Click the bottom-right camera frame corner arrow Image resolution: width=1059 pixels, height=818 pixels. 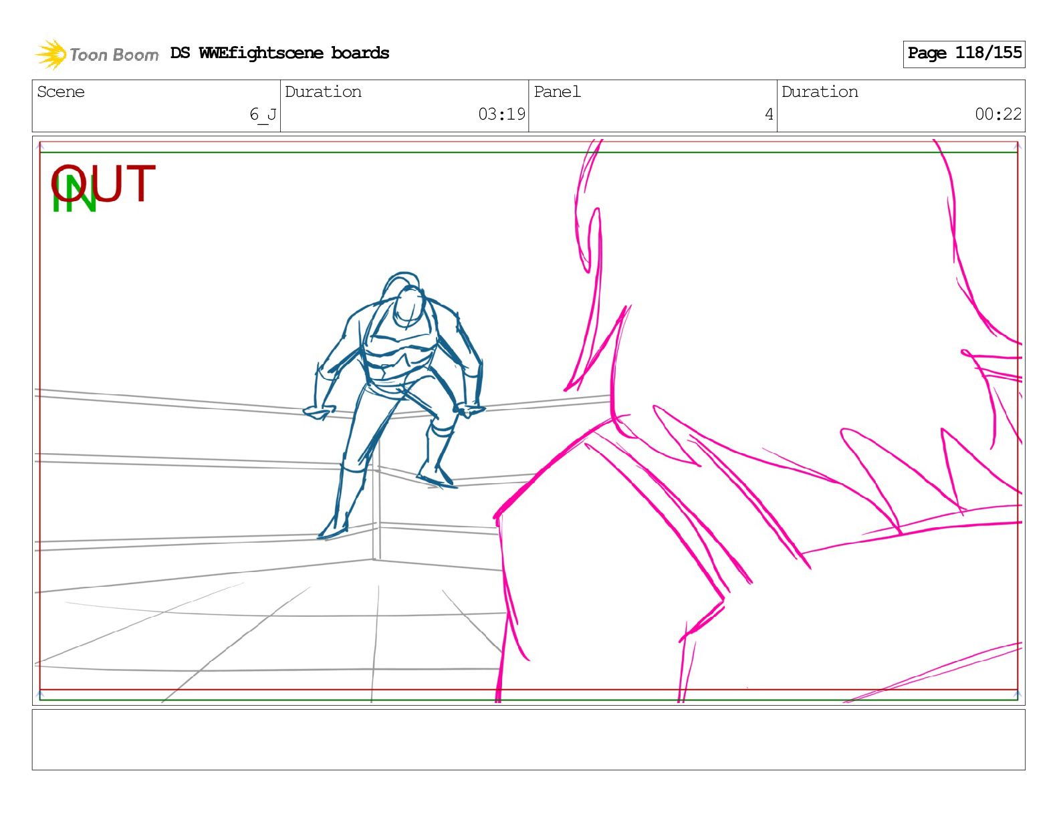pyautogui.click(x=1018, y=695)
